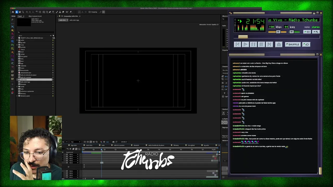This screenshot has width=333, height=187.
Task: Click Winamp previous track button
Action: pyautogui.click(x=237, y=44)
